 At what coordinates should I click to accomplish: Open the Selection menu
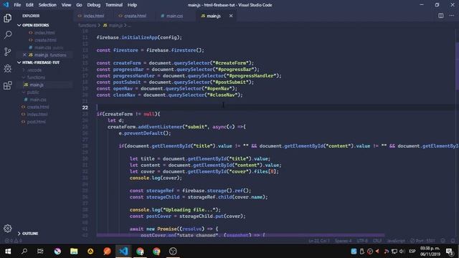(47, 5)
